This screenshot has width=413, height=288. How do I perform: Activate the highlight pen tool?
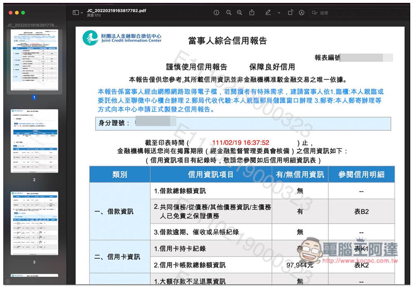268,12
